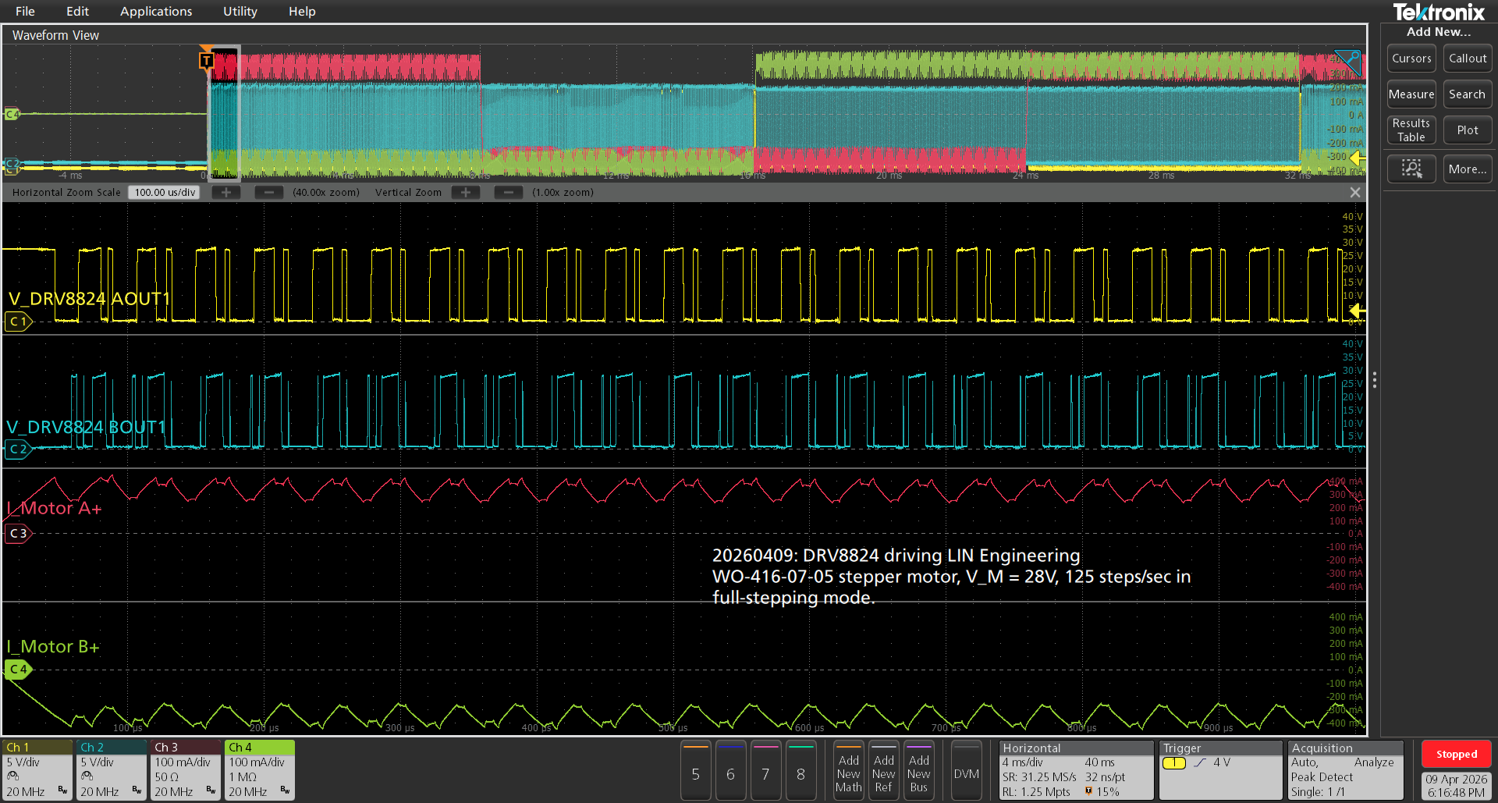Image resolution: width=1498 pixels, height=803 pixels.
Task: Turn on channel 7
Action: pos(766,771)
